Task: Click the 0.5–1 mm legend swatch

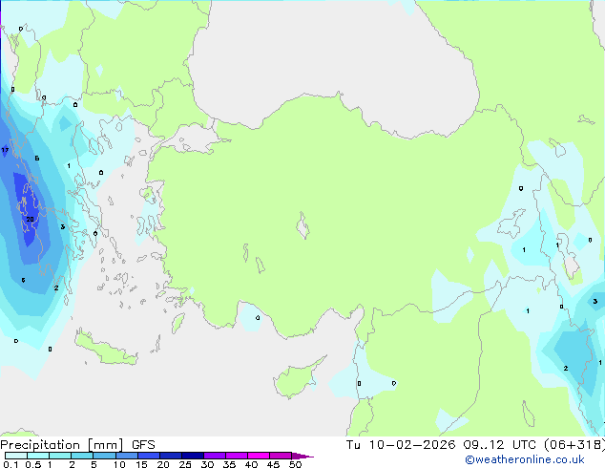Action: tap(38, 456)
